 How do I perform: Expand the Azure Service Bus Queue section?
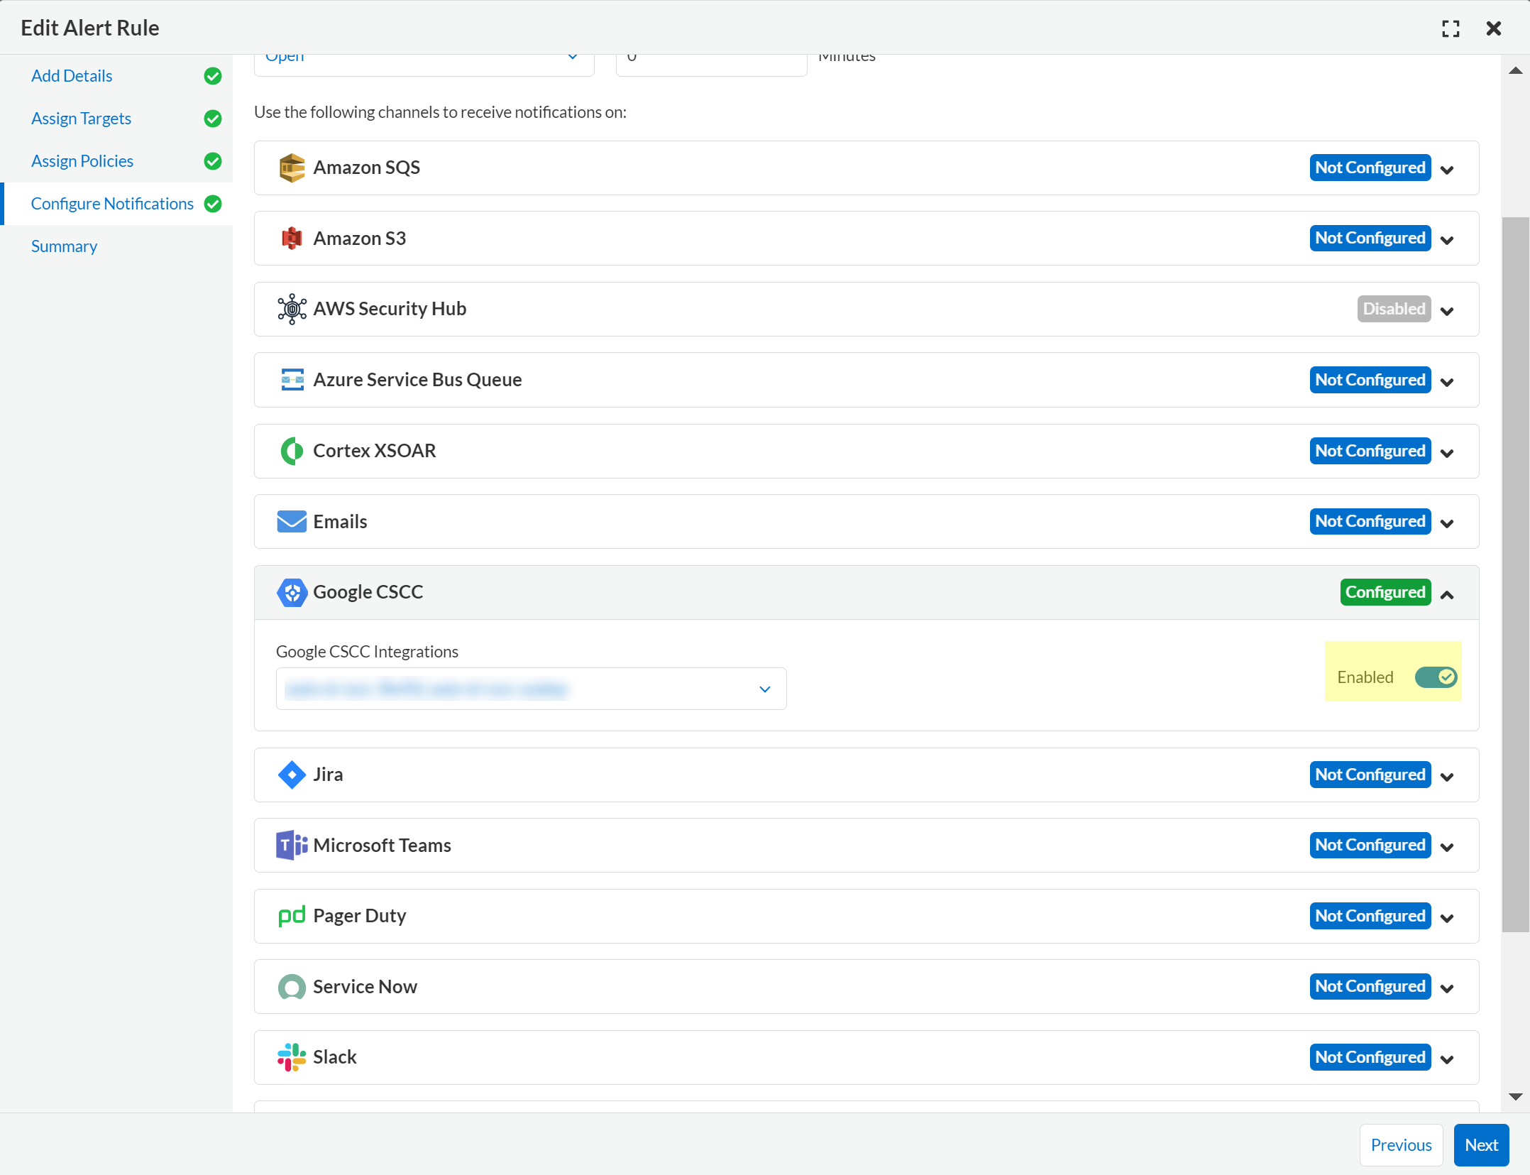[x=1448, y=382]
